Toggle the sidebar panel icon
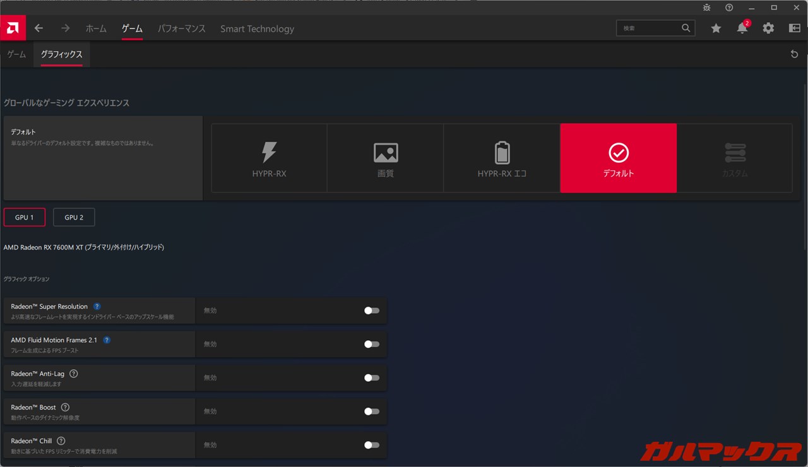This screenshot has width=808, height=467. point(795,28)
